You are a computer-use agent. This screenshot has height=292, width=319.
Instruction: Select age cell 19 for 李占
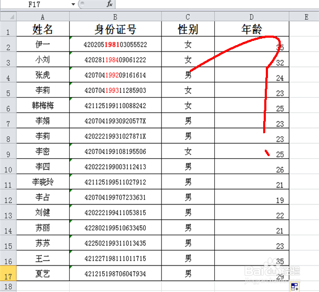251,197
